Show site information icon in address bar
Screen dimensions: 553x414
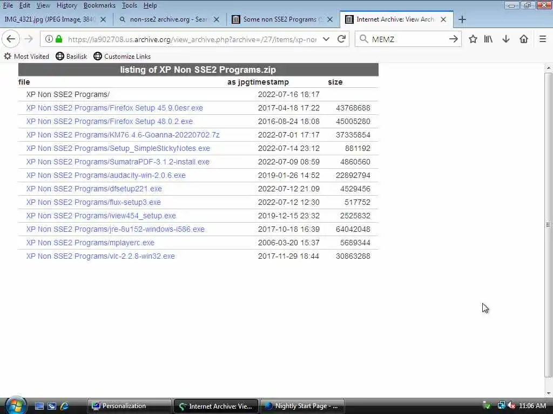click(x=49, y=39)
